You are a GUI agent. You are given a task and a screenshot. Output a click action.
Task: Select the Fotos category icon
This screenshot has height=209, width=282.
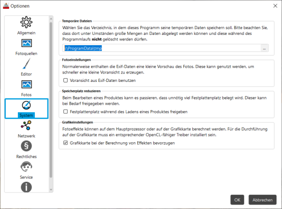click(x=26, y=84)
